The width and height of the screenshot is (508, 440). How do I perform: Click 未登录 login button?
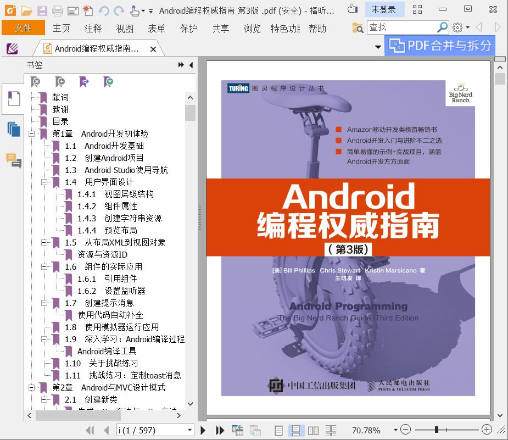[384, 9]
